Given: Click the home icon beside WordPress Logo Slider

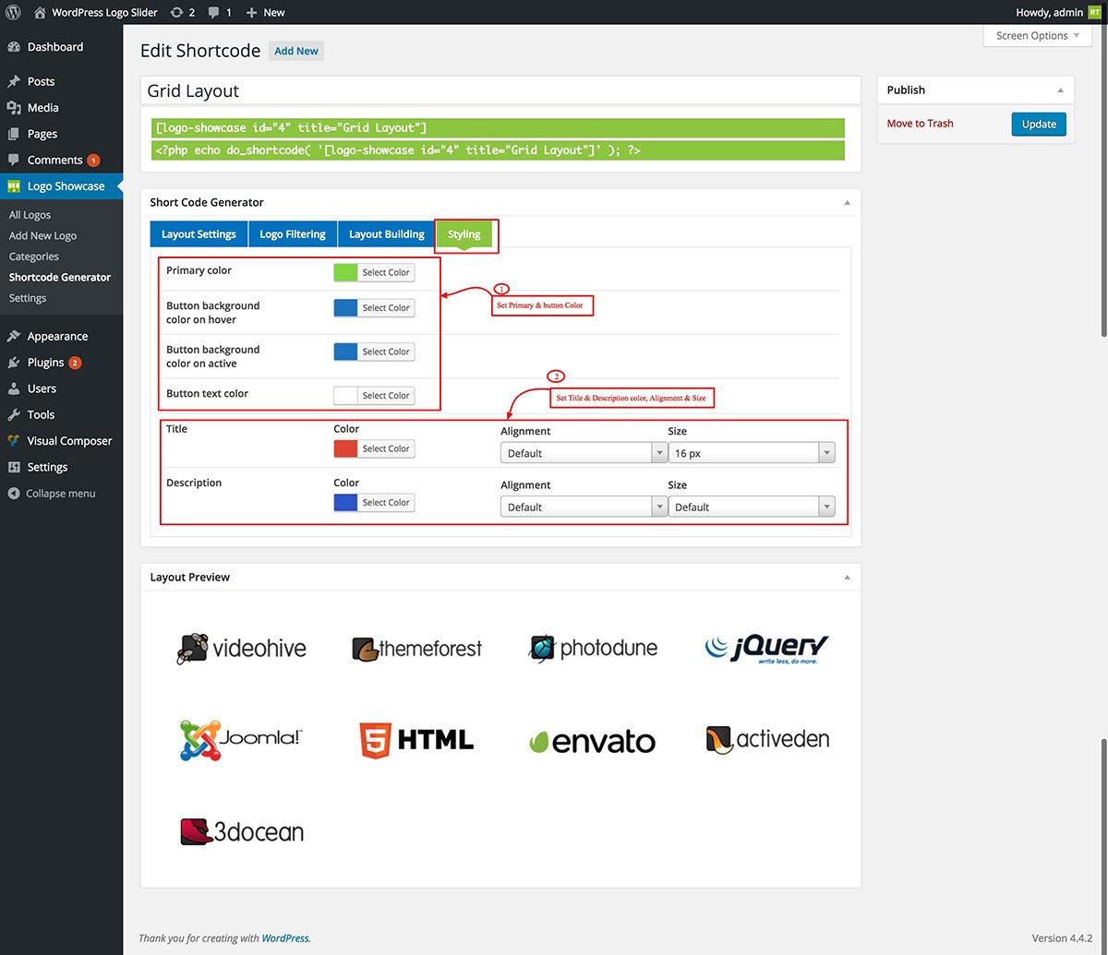Looking at the screenshot, I should 40,12.
